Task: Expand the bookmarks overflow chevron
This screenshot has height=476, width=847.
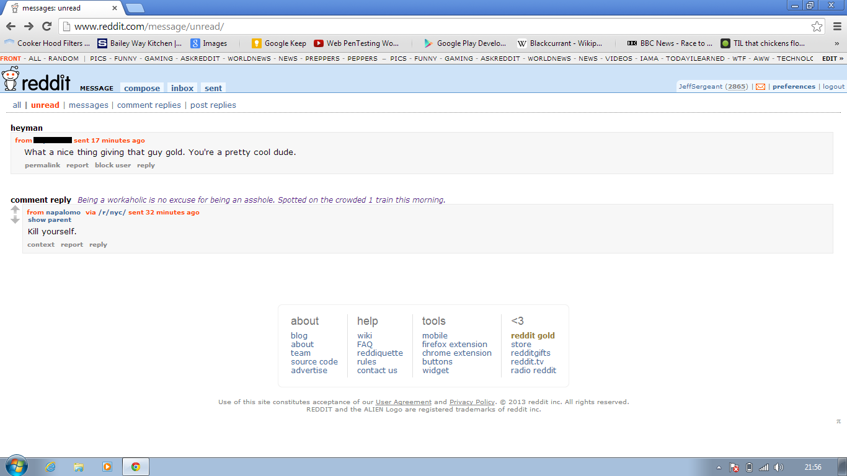Action: [838, 43]
